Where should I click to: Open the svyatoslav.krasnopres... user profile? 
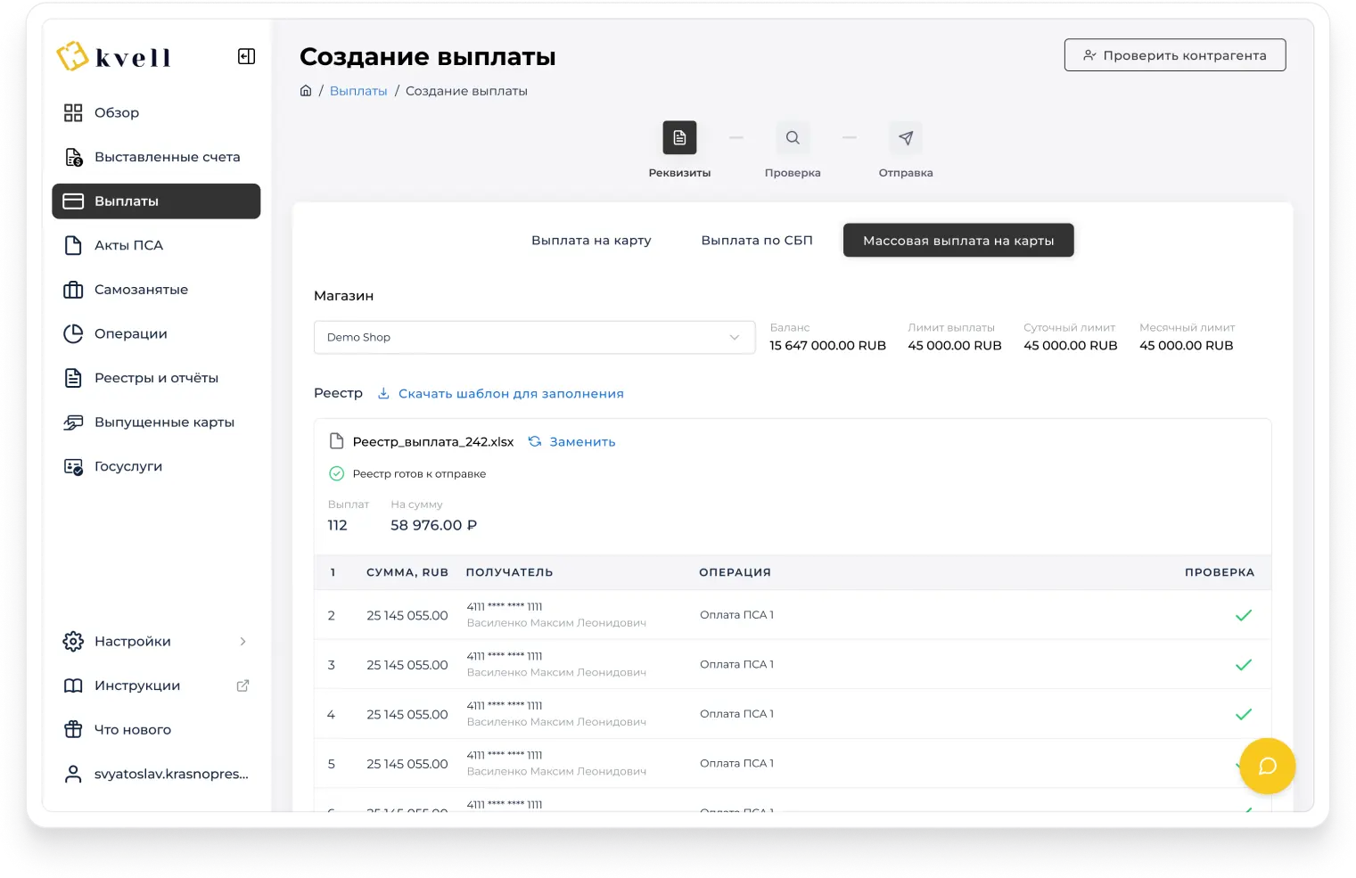pos(170,774)
